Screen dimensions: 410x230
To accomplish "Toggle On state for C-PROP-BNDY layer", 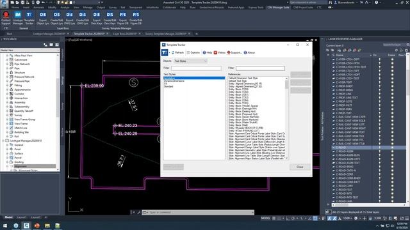I will 380,86.
